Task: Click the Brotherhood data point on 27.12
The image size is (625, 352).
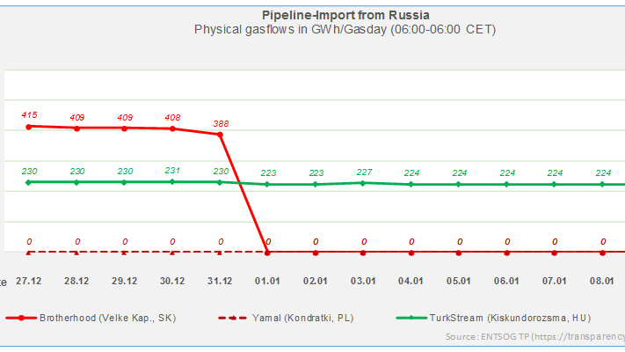Action: (29, 127)
